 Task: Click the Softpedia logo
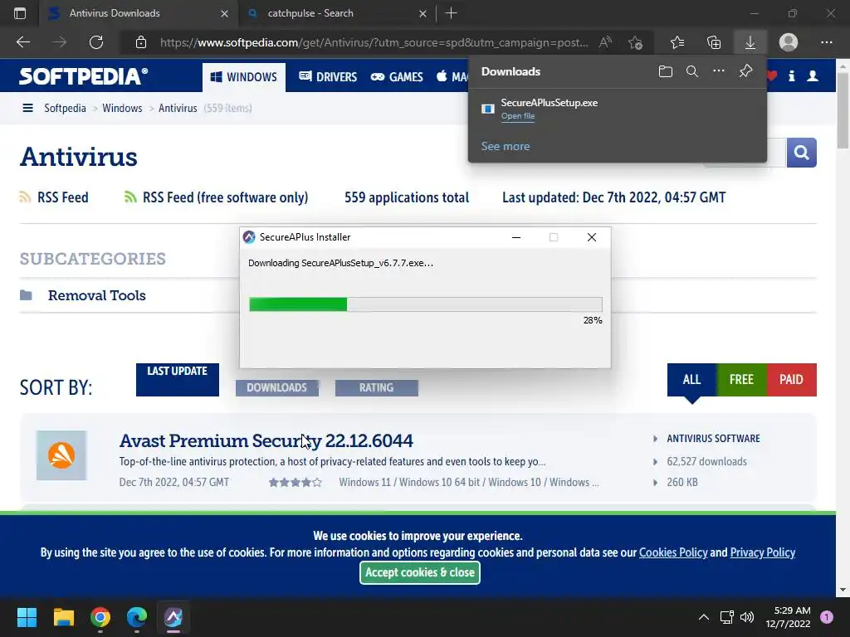[x=84, y=76]
